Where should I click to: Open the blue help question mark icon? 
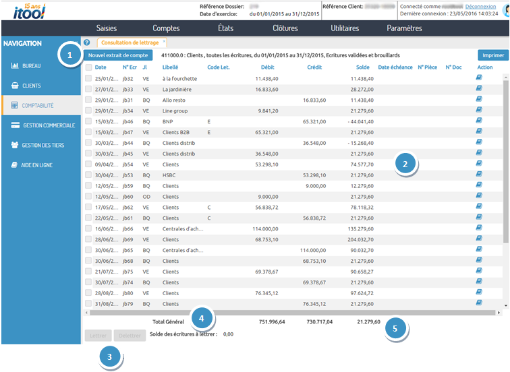pyautogui.click(x=87, y=42)
